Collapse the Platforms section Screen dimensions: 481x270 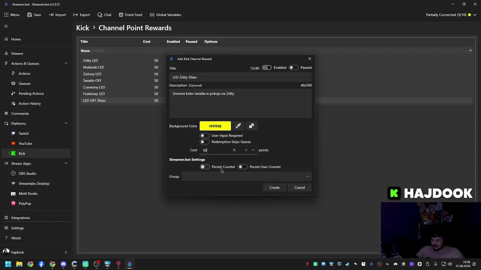coord(66,123)
